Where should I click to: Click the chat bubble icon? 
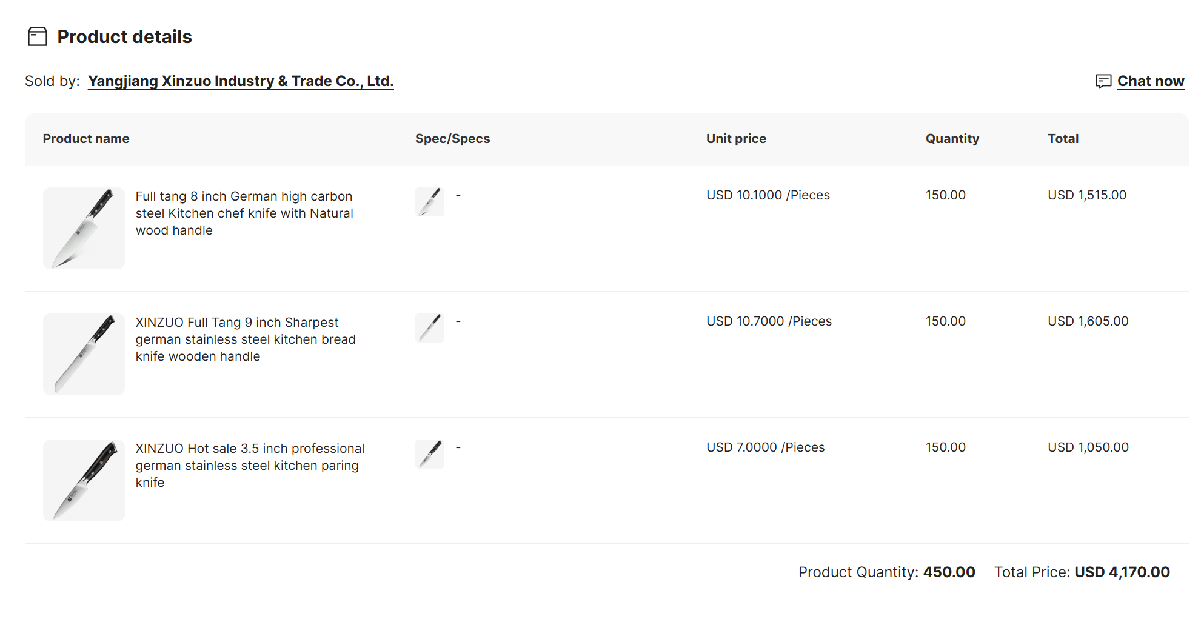pos(1103,81)
